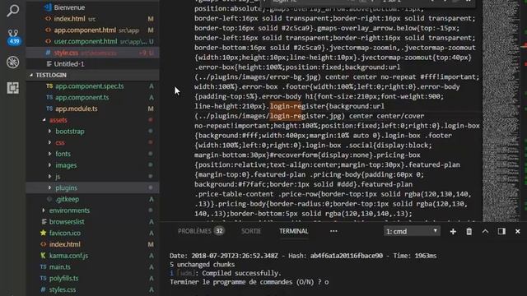Switch to the TERMINAL tab
The height and width of the screenshot is (296, 527).
coord(294,231)
